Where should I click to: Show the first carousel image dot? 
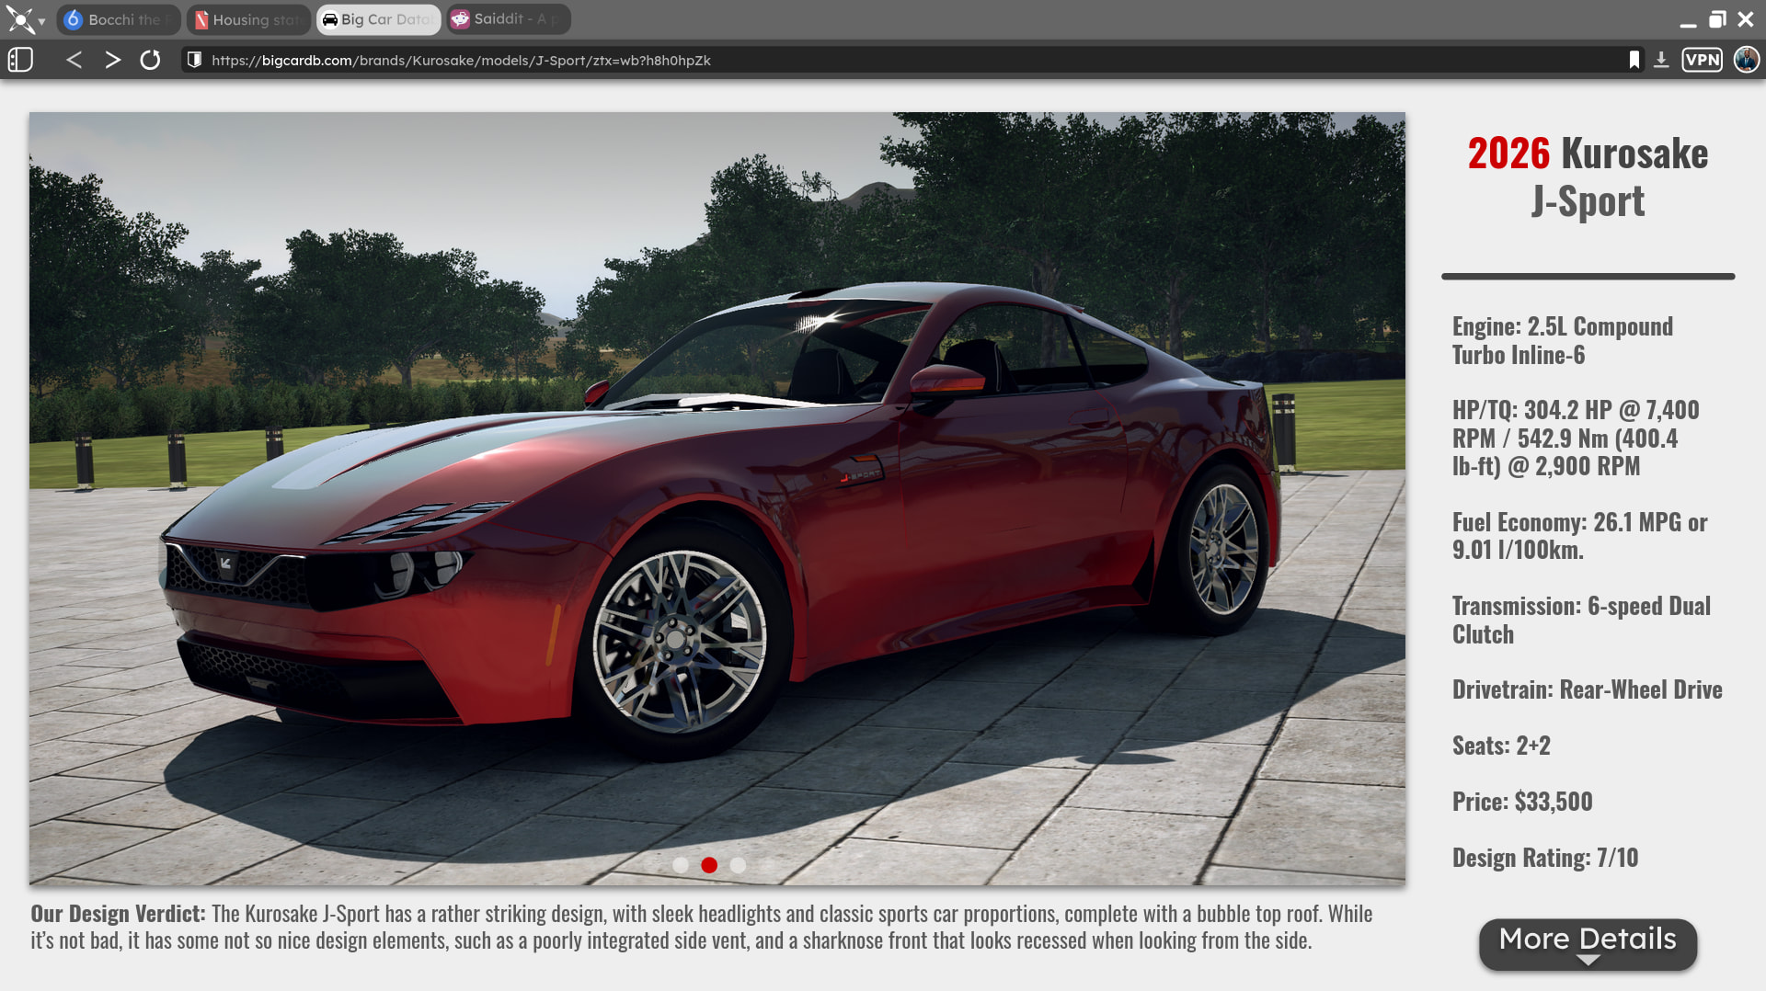point(681,865)
